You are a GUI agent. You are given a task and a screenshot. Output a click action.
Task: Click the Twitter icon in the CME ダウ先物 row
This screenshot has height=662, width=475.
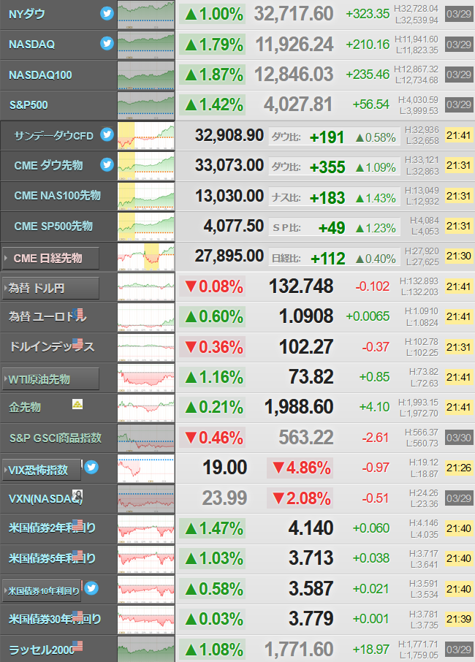[107, 164]
